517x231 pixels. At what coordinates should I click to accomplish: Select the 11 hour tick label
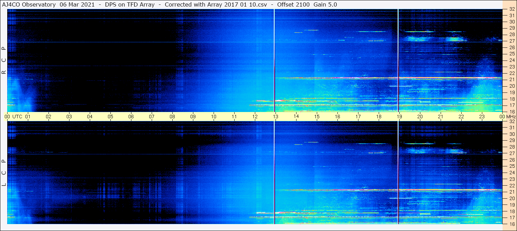coord(234,117)
